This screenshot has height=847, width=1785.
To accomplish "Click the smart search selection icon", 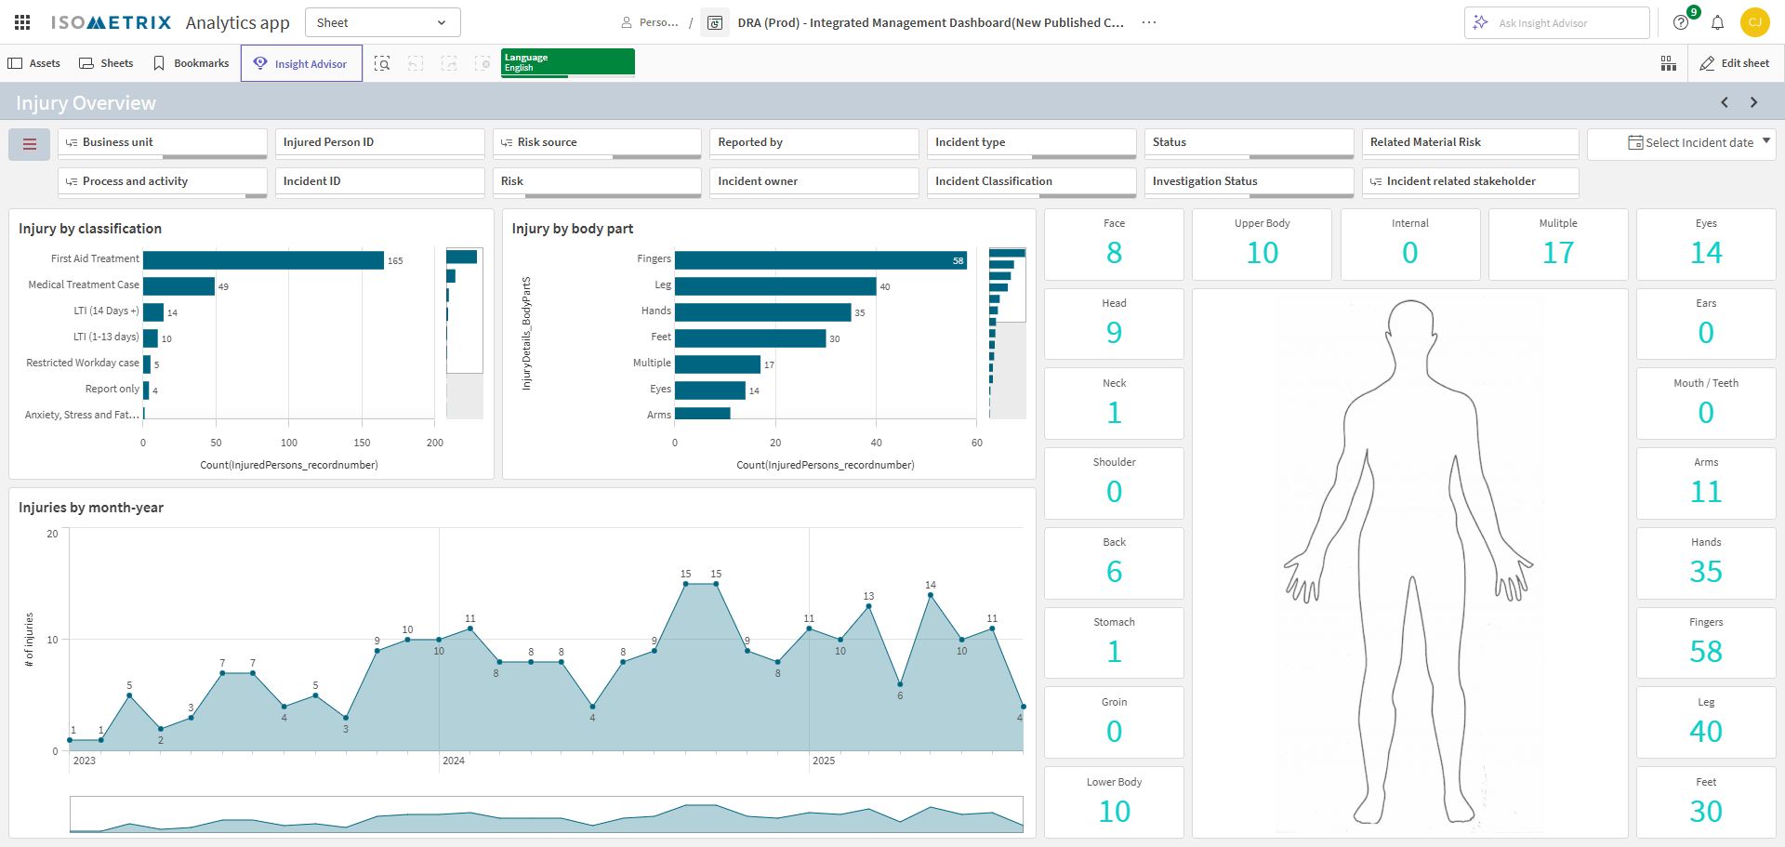I will (x=382, y=63).
